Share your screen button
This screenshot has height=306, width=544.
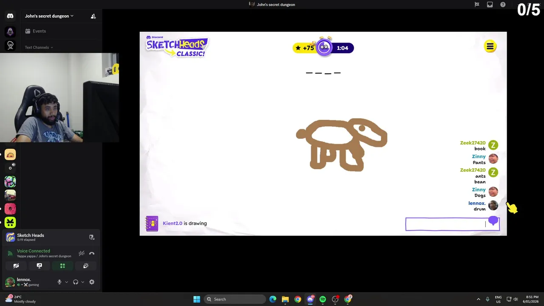(39, 266)
